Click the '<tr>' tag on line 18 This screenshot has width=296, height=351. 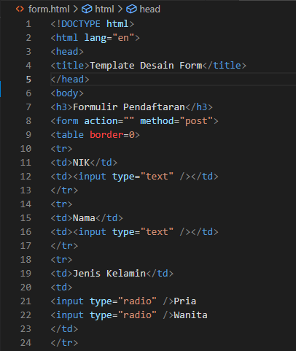(x=61, y=260)
